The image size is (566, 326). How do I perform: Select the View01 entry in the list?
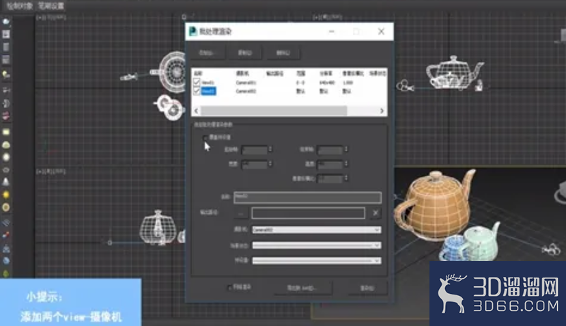point(208,83)
